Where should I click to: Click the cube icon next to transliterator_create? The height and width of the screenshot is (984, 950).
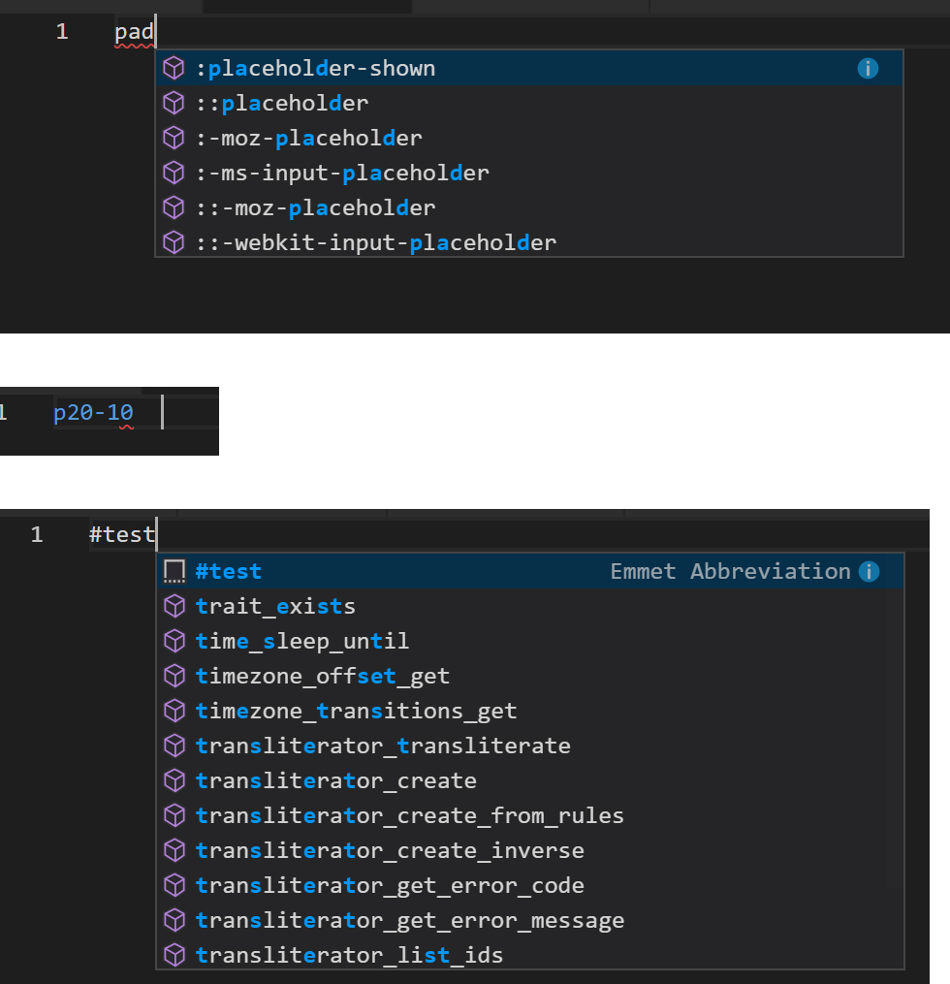coord(174,779)
